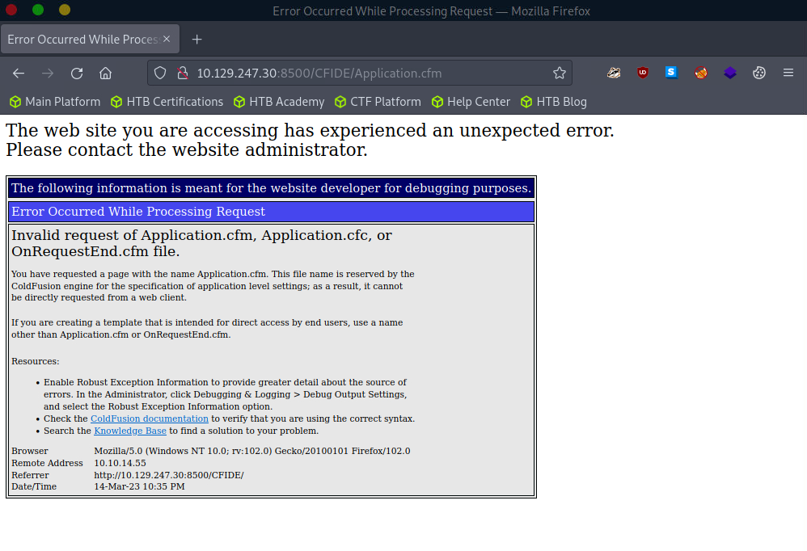Screen dimensions: 807x551
Task: Open the uBlock Origin extension
Action: pos(643,73)
